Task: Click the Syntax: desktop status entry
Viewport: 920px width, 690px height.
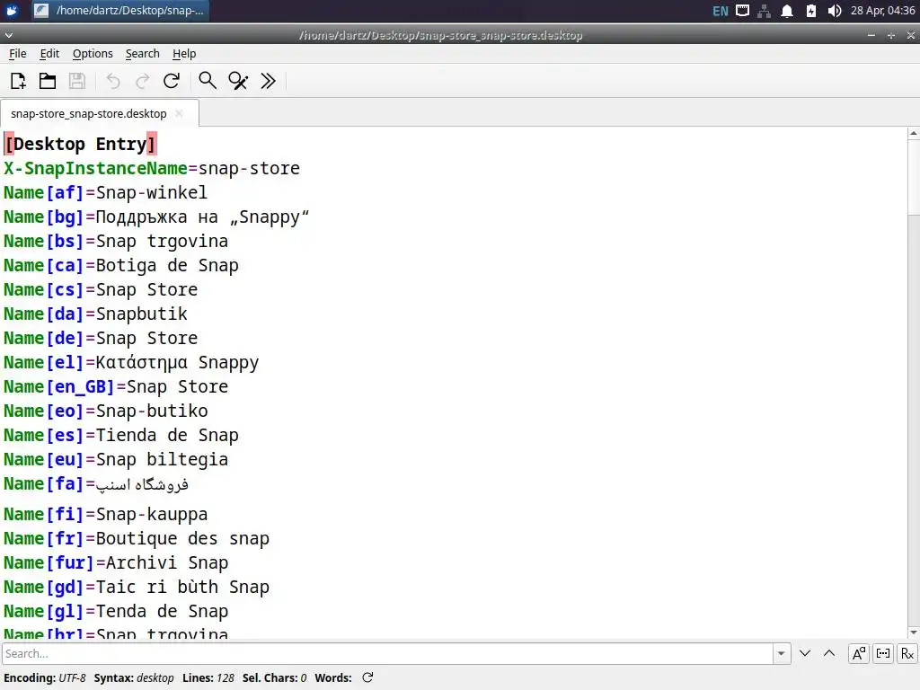Action: (134, 677)
